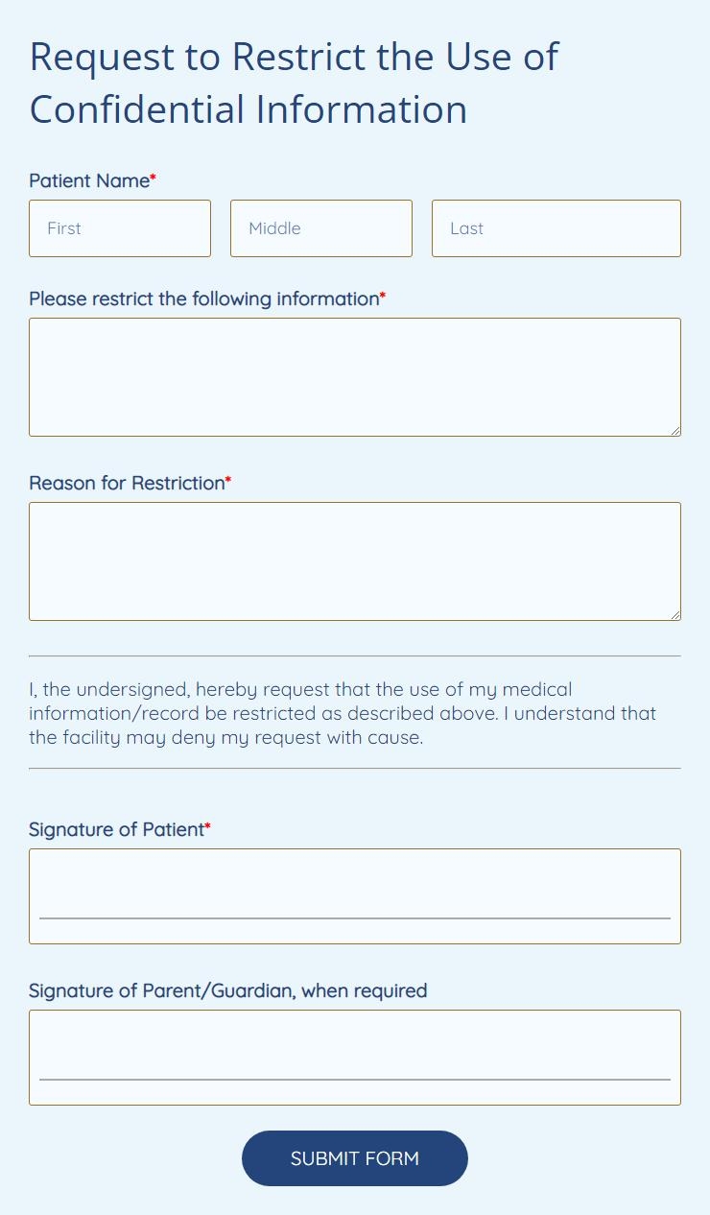Click the Signature of Patient label
This screenshot has width=710, height=1215.
[113, 829]
